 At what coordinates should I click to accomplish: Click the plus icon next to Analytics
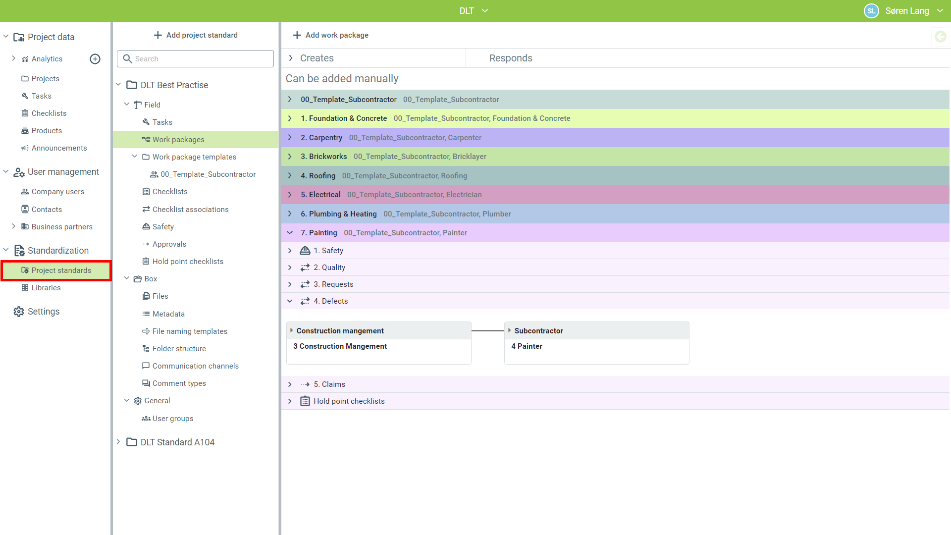click(x=95, y=59)
